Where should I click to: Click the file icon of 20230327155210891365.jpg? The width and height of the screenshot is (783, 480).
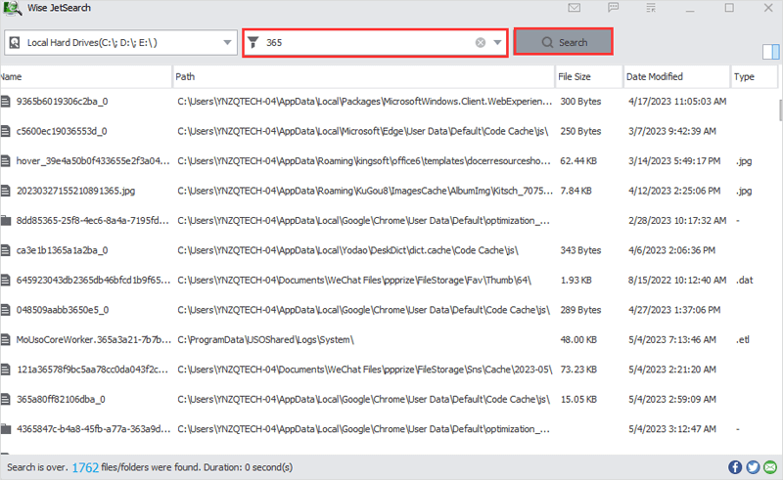click(6, 191)
